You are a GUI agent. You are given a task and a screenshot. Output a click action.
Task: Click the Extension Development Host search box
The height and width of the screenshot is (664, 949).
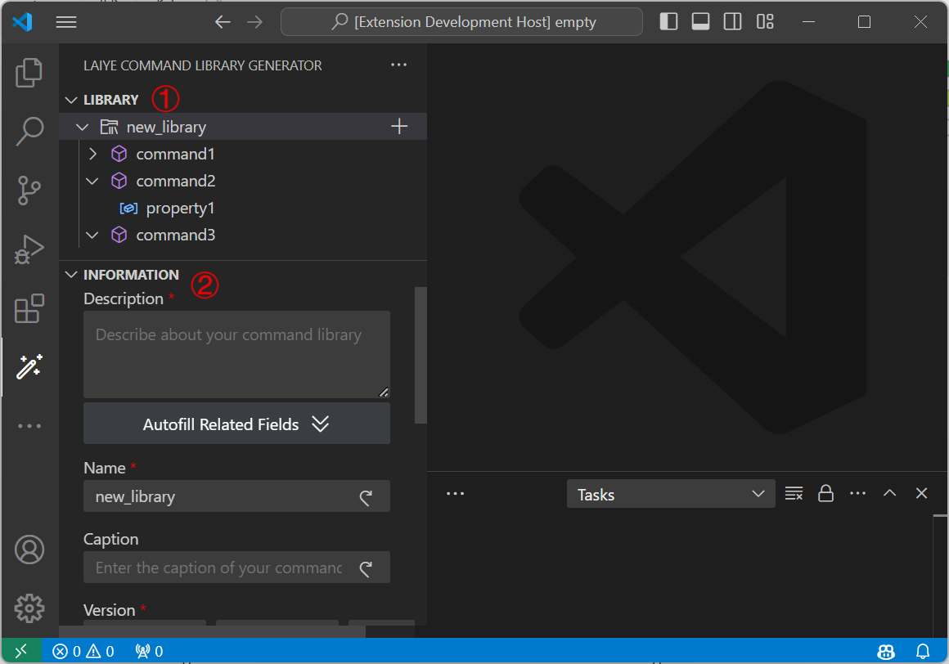(x=461, y=22)
